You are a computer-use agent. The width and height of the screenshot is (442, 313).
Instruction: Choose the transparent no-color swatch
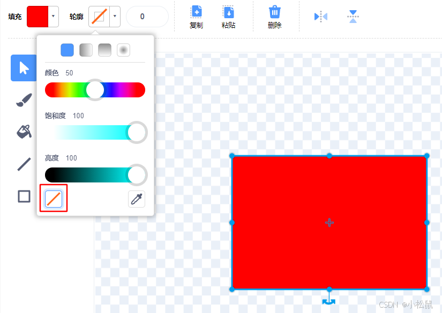coord(54,199)
